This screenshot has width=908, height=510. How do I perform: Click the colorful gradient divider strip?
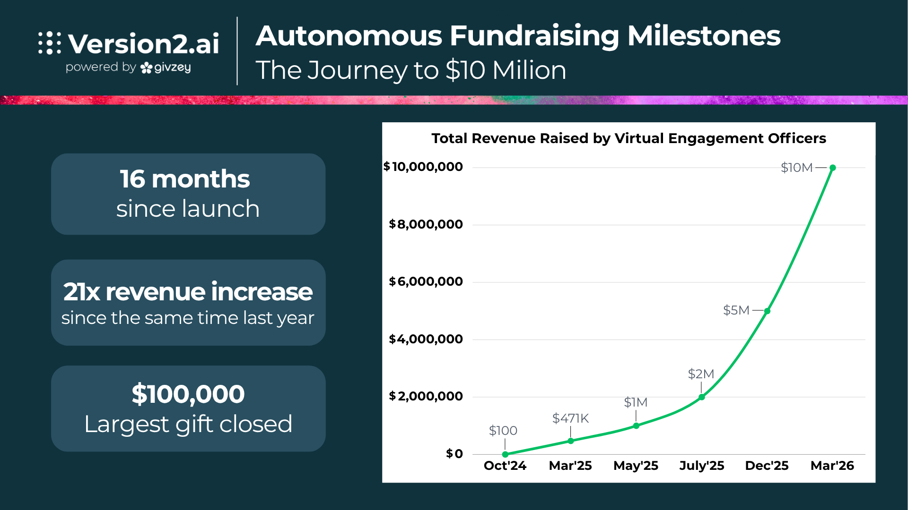(x=454, y=100)
